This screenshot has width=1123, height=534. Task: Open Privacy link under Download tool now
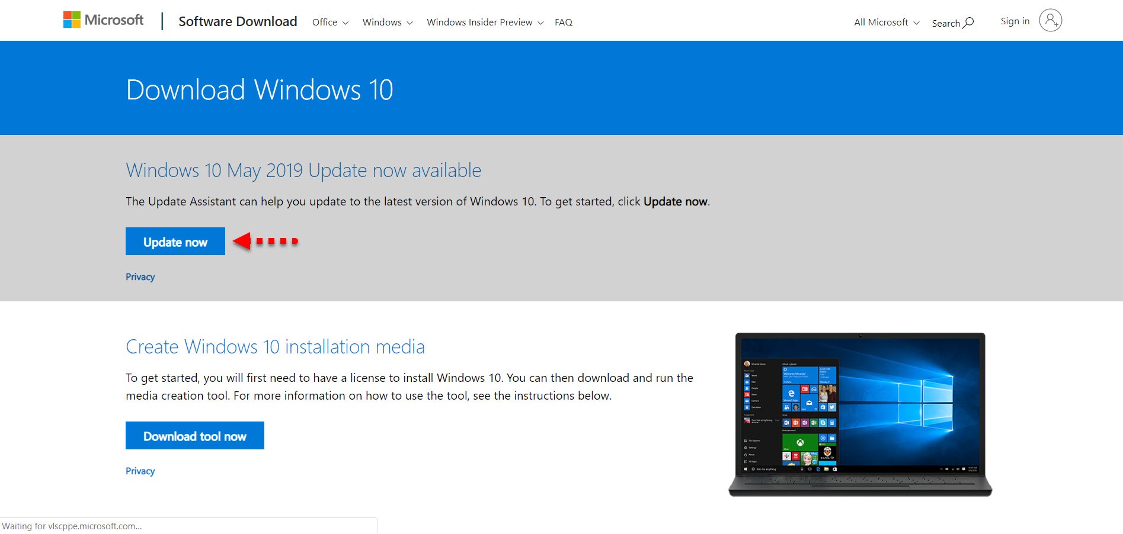(x=140, y=471)
